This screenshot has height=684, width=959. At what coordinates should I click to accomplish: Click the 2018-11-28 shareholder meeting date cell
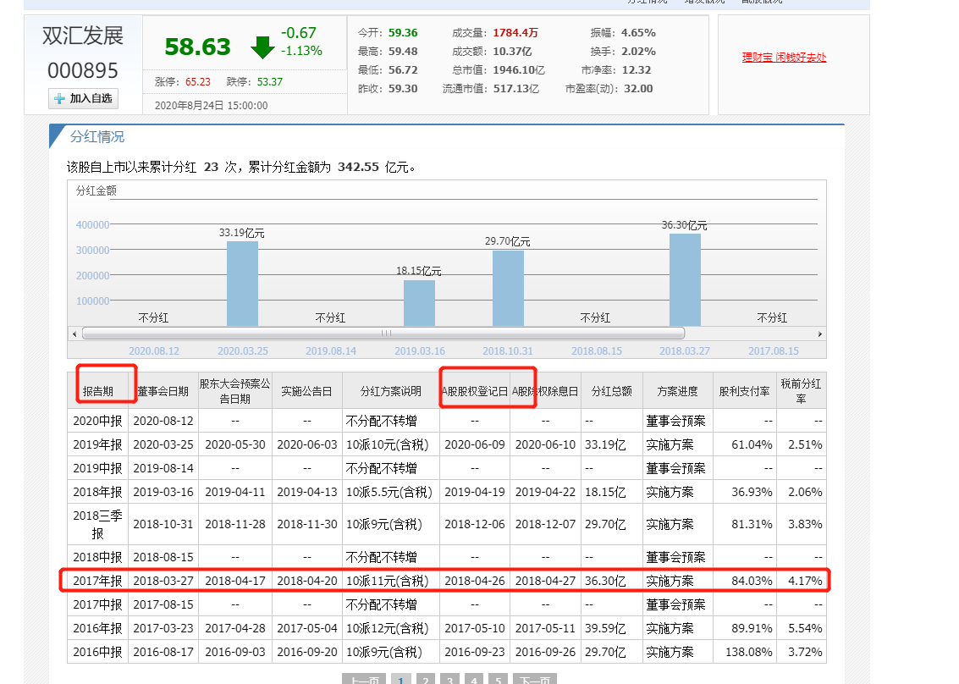click(x=234, y=524)
